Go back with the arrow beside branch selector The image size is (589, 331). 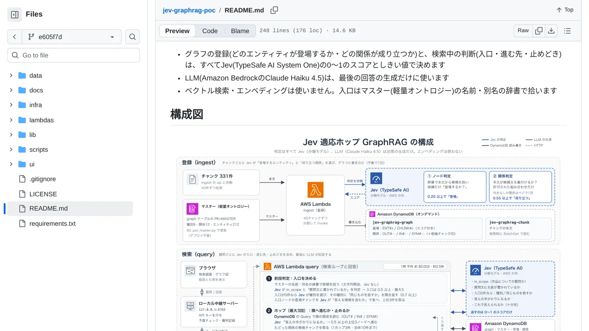15,37
